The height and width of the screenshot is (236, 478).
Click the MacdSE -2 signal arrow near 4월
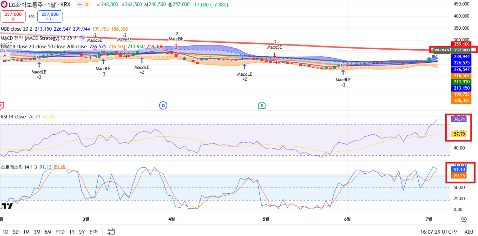(x=176, y=47)
